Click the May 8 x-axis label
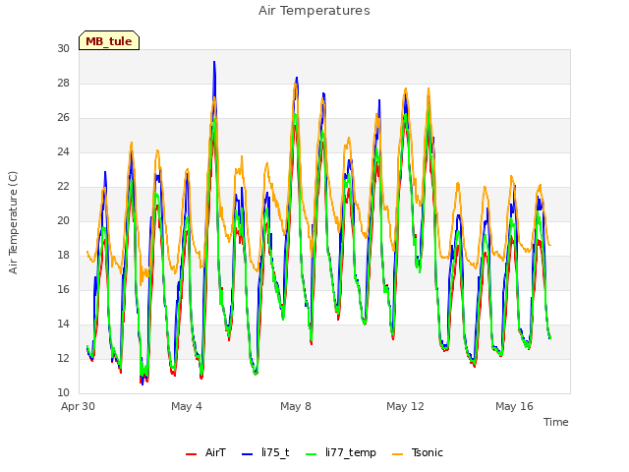This screenshot has height=472, width=629. click(x=296, y=406)
